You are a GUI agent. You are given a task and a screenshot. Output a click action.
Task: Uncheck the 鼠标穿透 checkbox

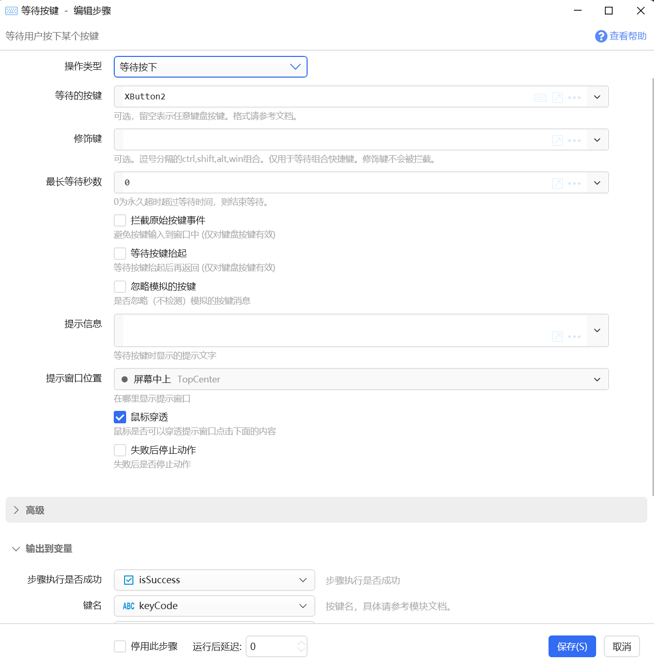click(120, 417)
